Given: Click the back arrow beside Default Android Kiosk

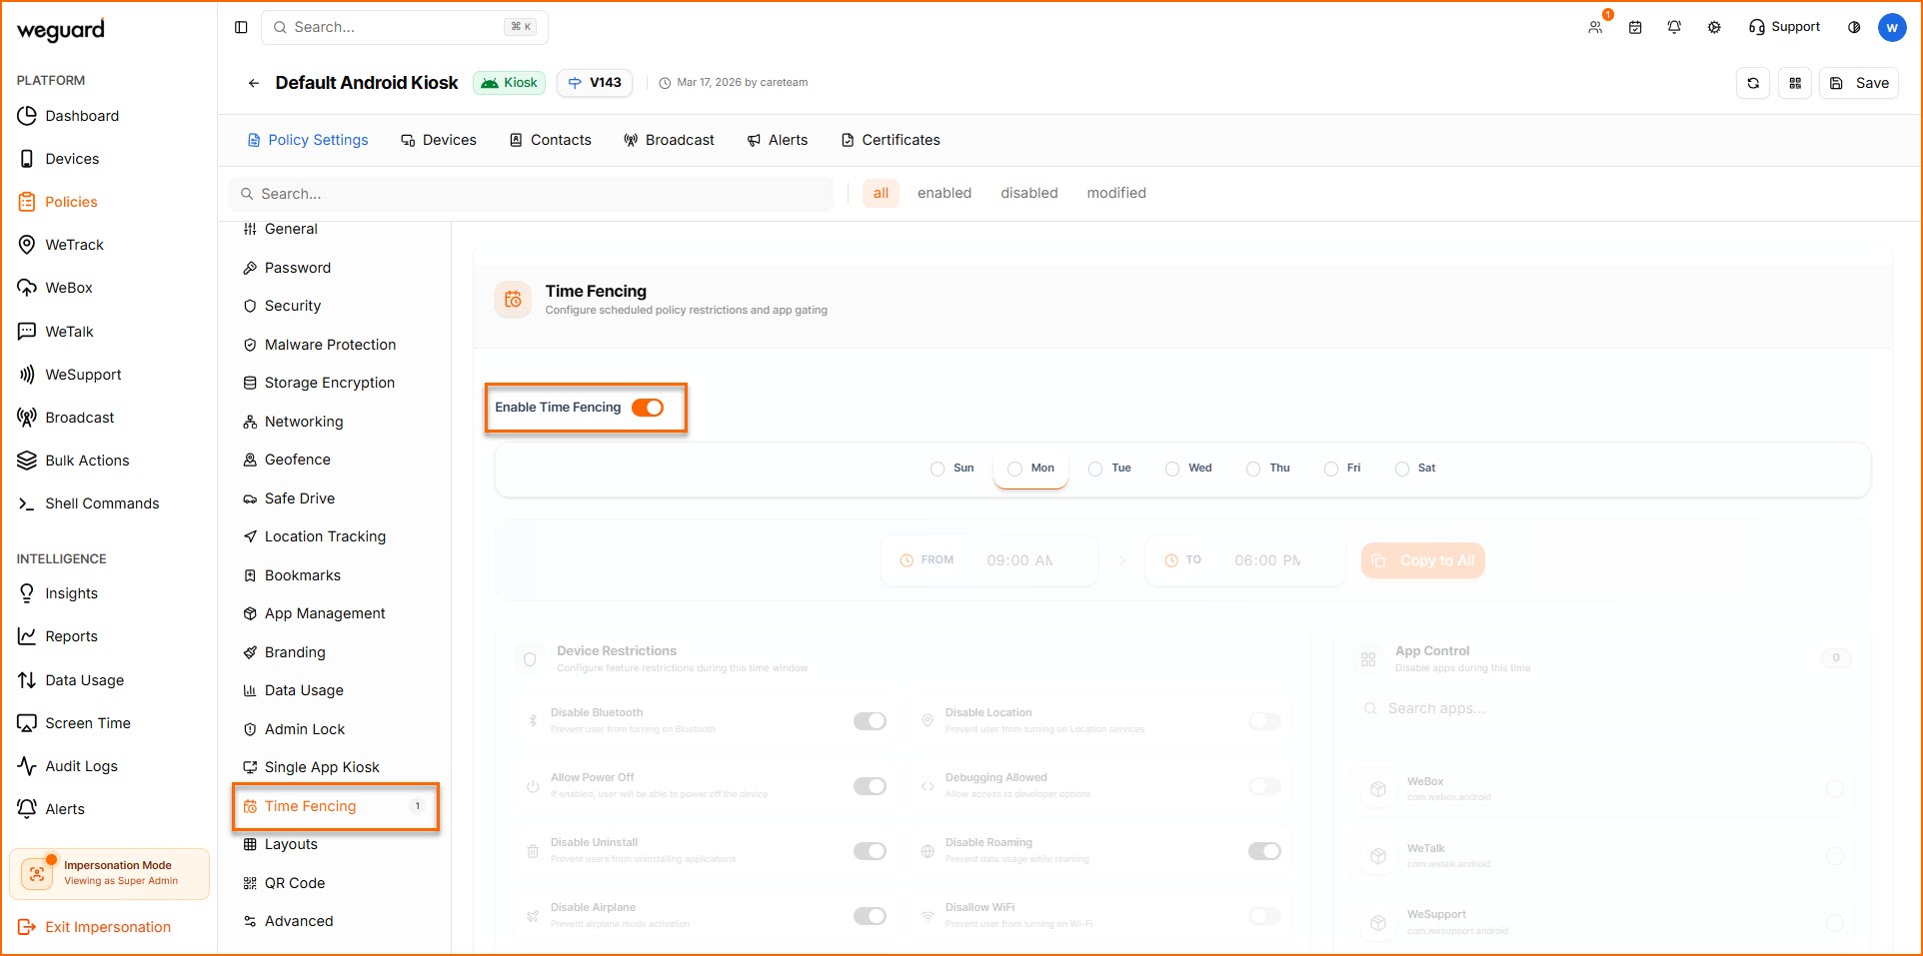Looking at the screenshot, I should pyautogui.click(x=254, y=83).
